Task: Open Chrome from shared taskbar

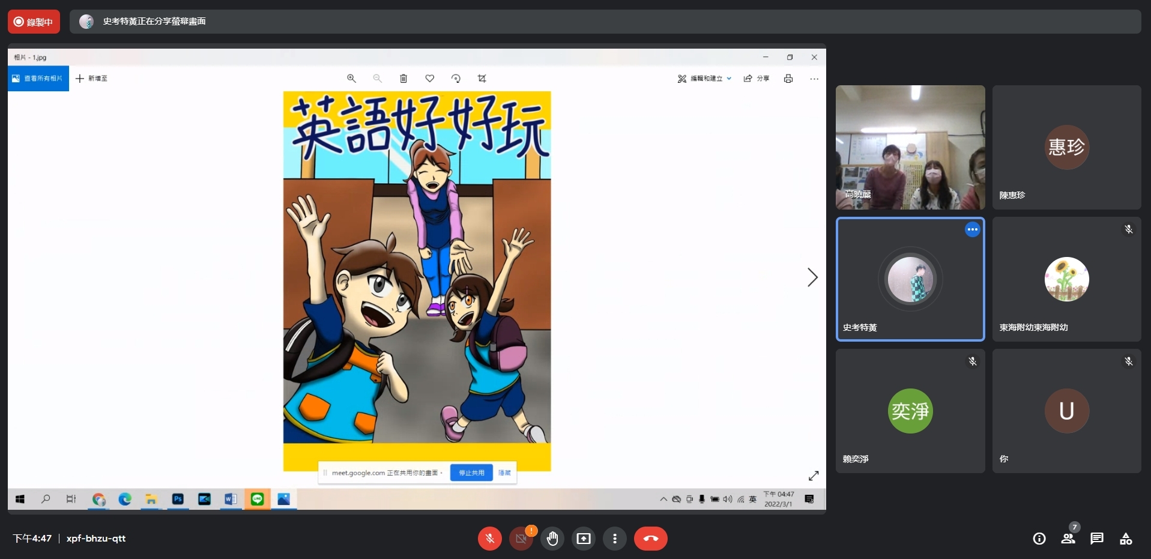Action: (x=99, y=500)
